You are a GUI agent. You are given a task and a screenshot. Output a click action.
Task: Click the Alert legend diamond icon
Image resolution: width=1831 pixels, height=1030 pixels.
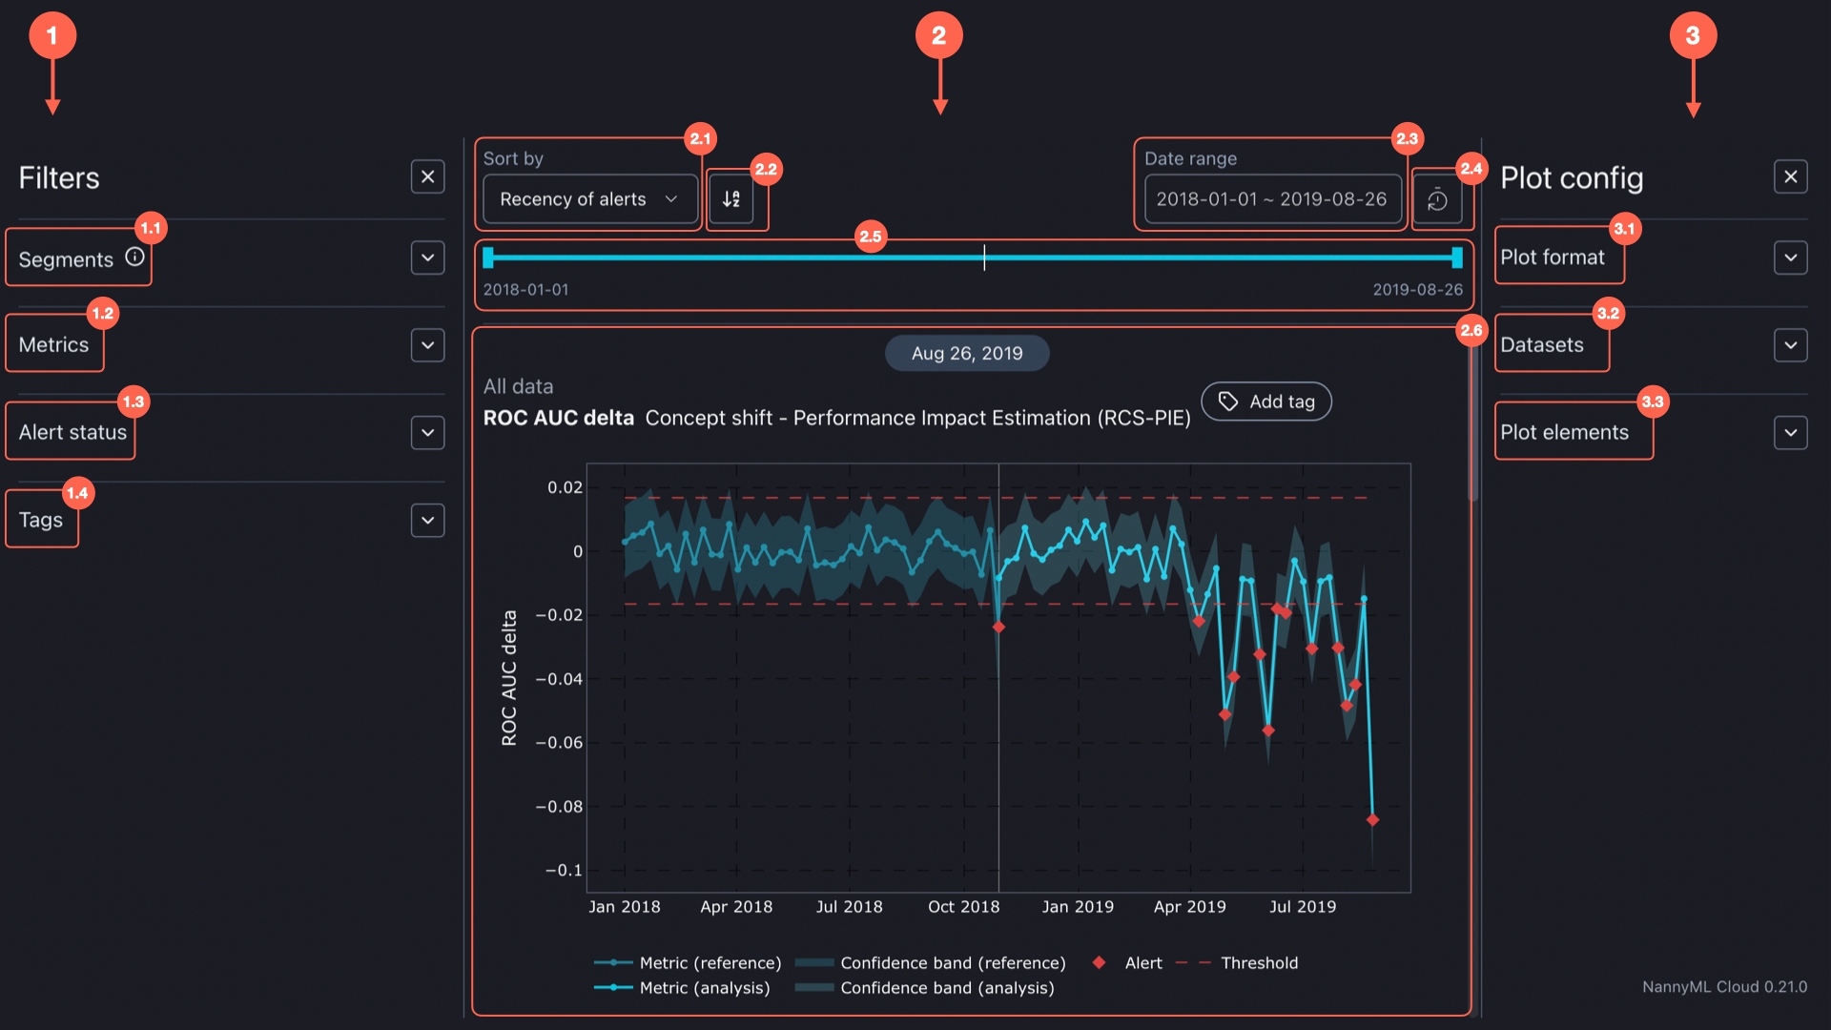[x=1099, y=962]
